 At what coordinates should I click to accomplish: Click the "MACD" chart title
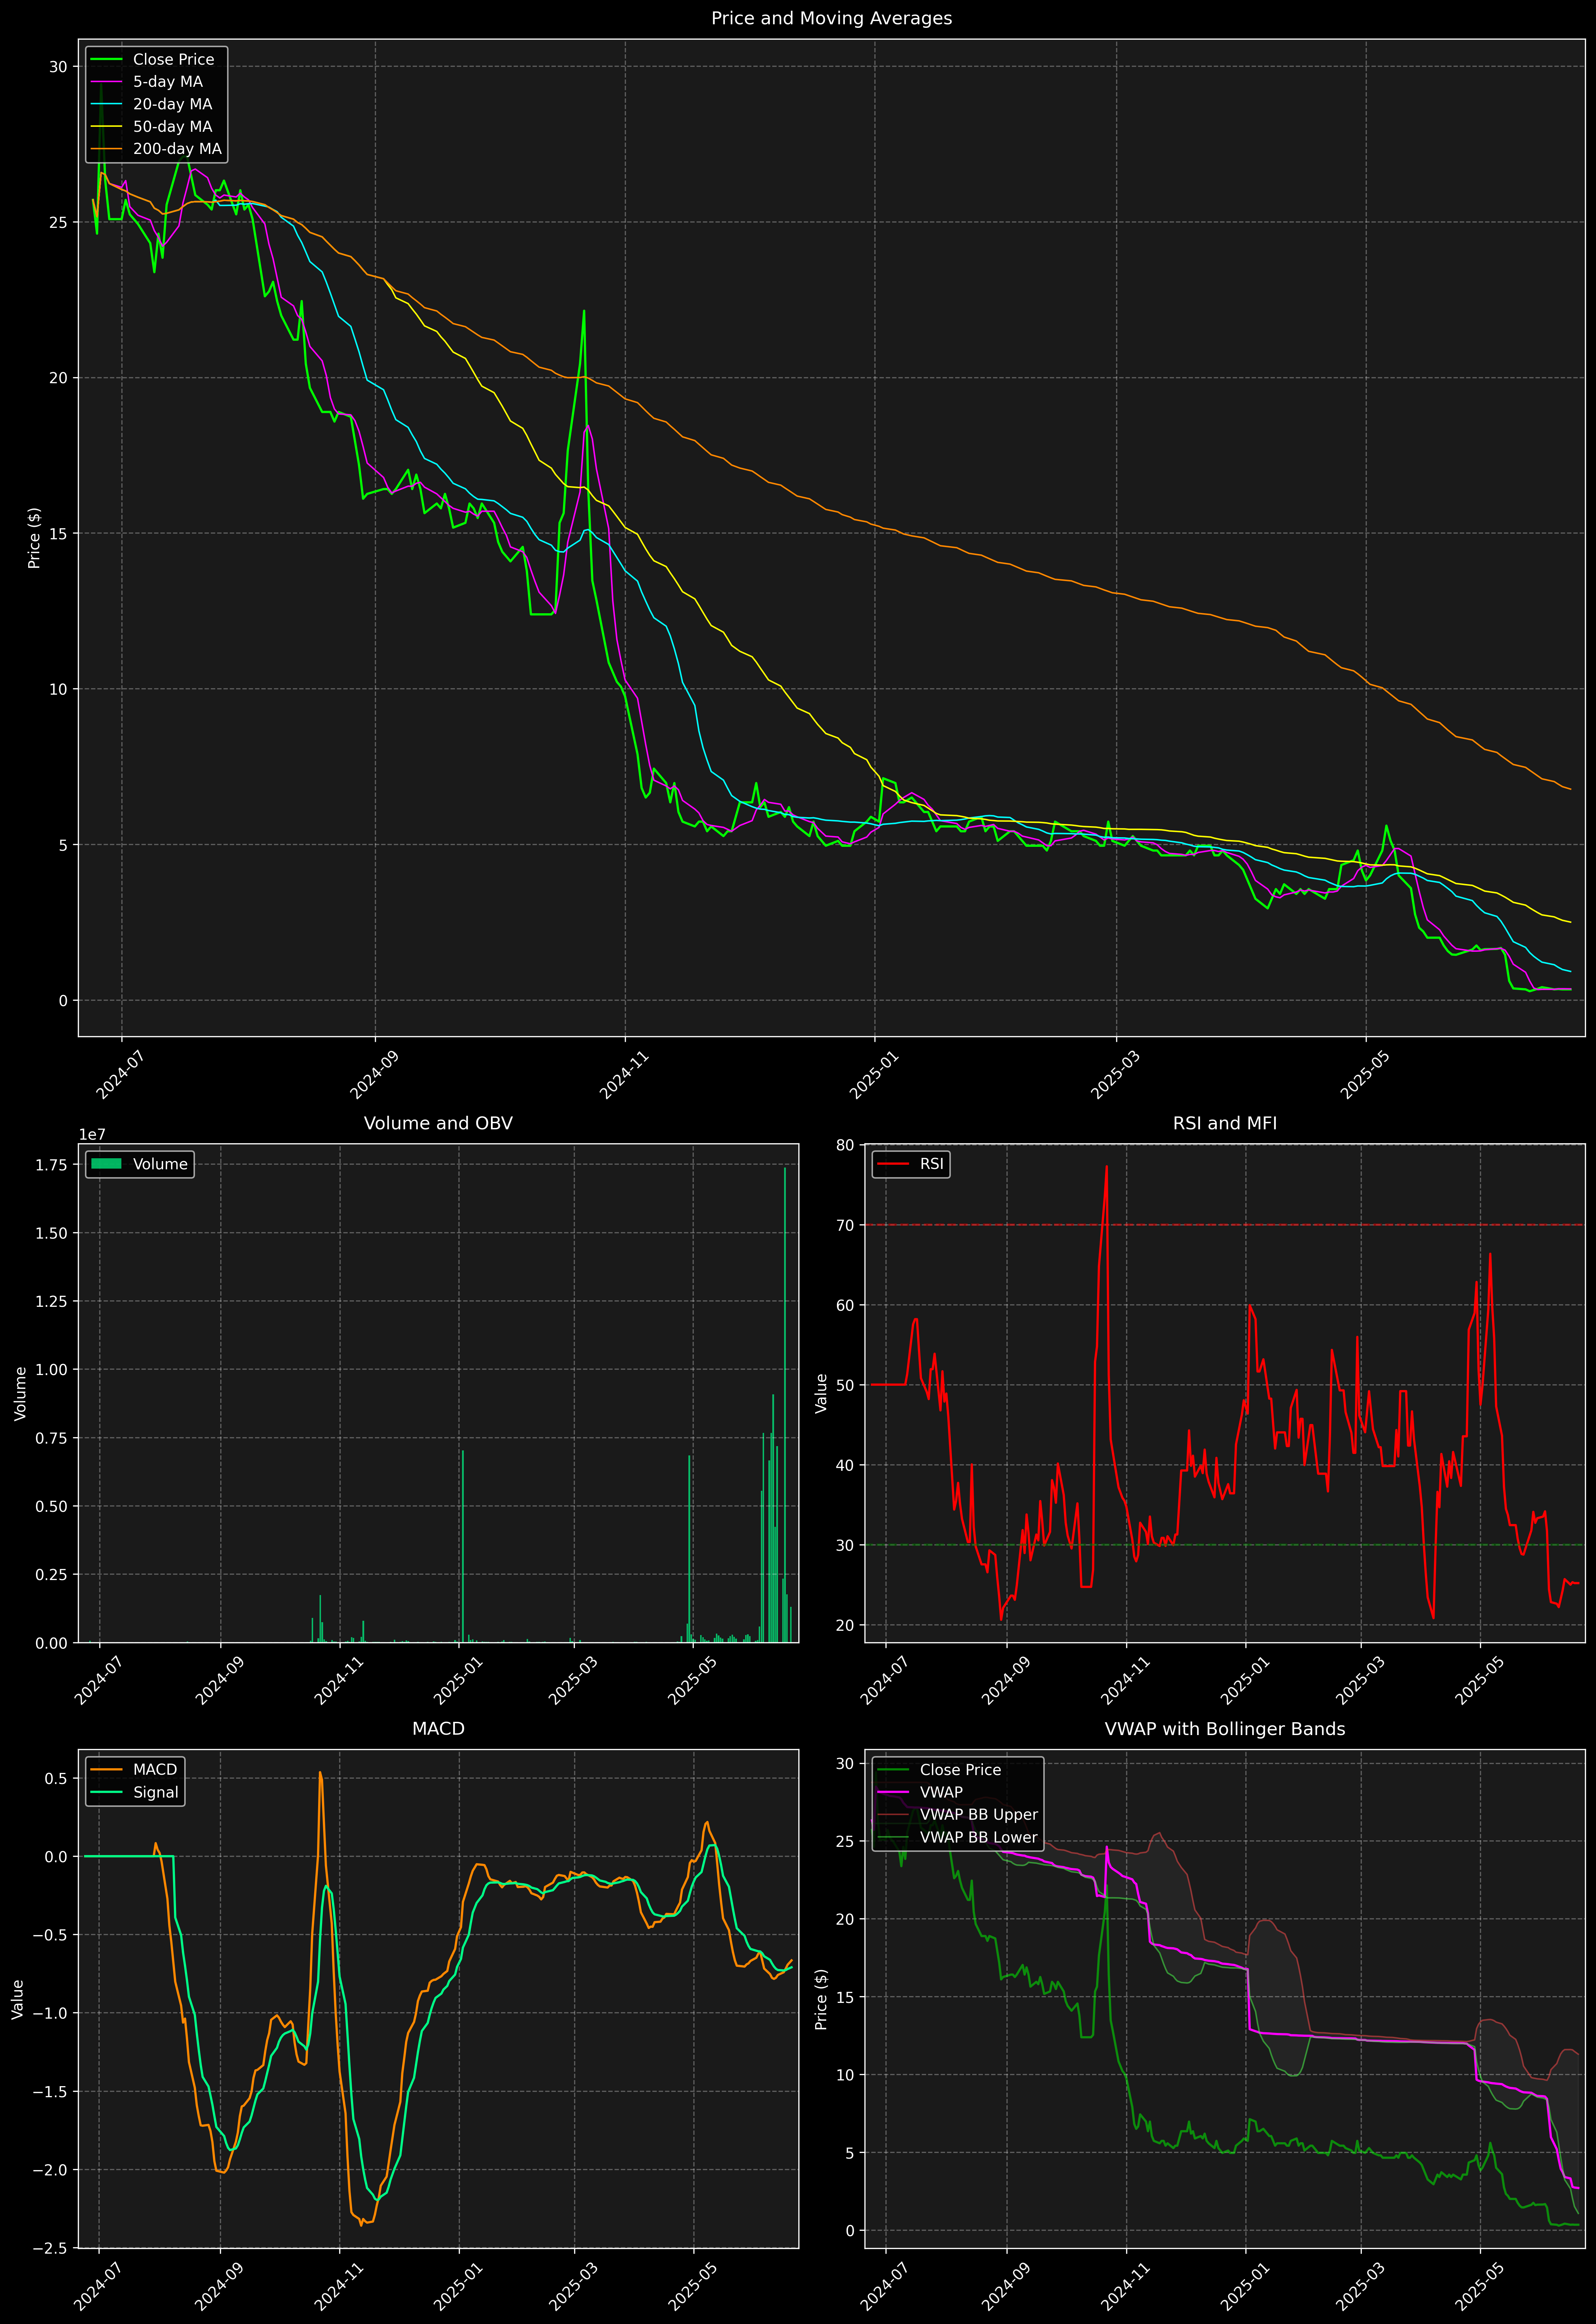click(x=438, y=1729)
